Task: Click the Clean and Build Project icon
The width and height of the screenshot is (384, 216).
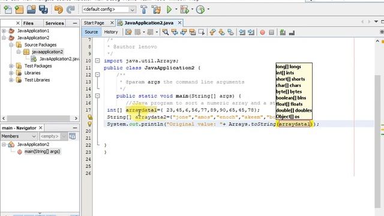Action: point(156,10)
